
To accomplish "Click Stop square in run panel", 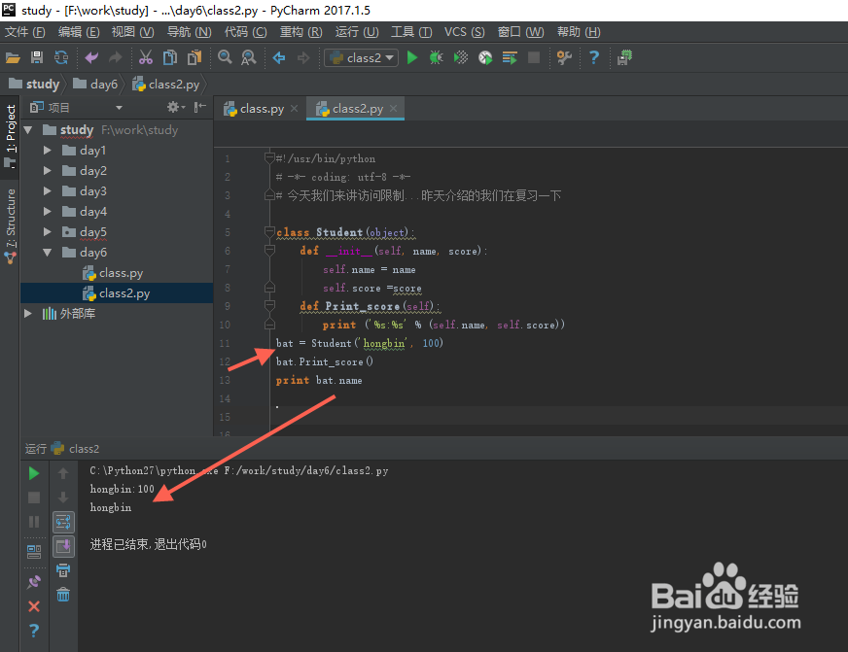I will tap(33, 498).
